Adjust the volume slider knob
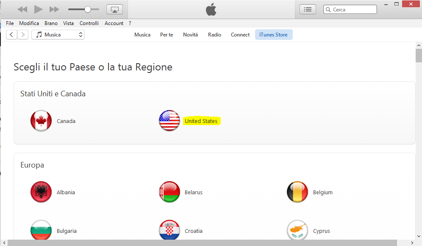The width and height of the screenshot is (422, 246). [88, 9]
